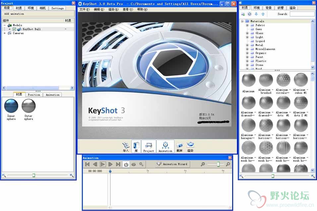Select the Aluminum cubes #1 material thumbnail
Image resolution: width=317 pixels, height=211 pixels.
301,80
